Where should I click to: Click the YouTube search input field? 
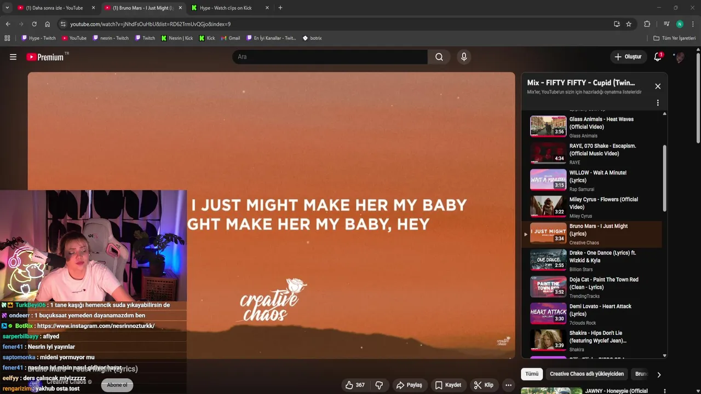330,57
